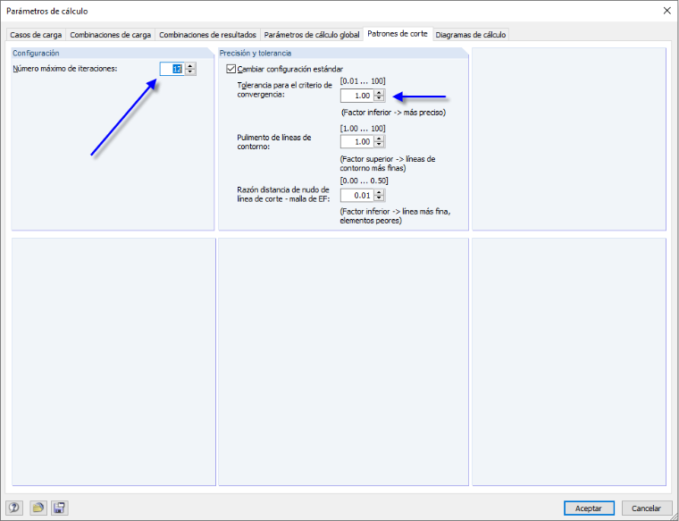Decrease Tolerancia para criterio de convergencia
The height and width of the screenshot is (521, 679).
pyautogui.click(x=380, y=98)
